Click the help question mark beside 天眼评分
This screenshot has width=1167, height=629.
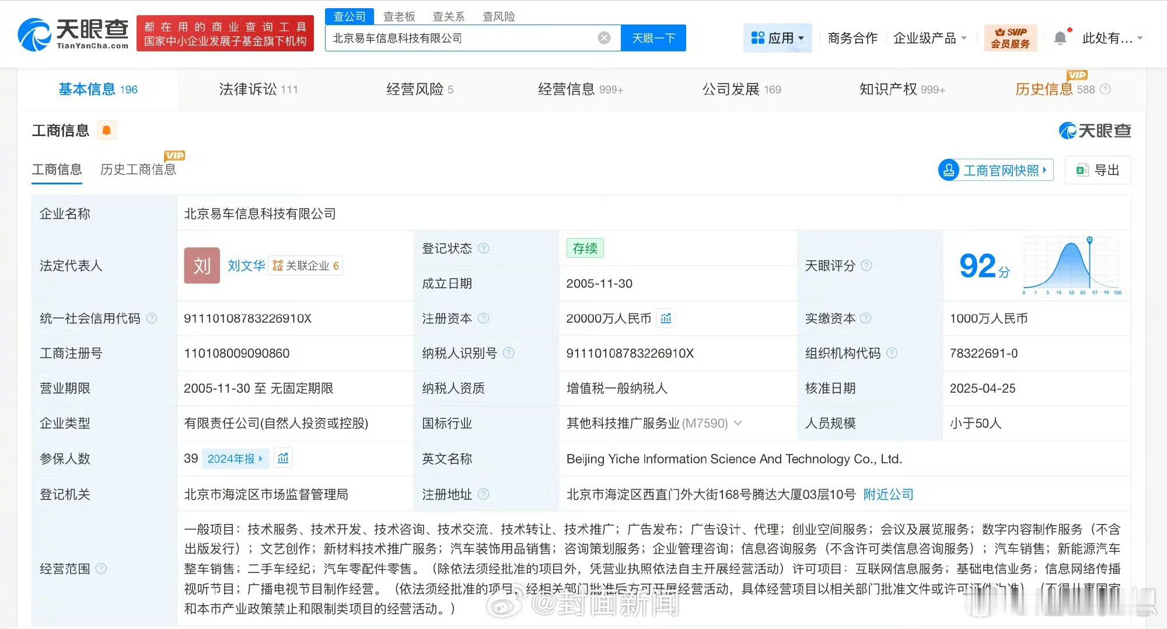[x=867, y=266]
